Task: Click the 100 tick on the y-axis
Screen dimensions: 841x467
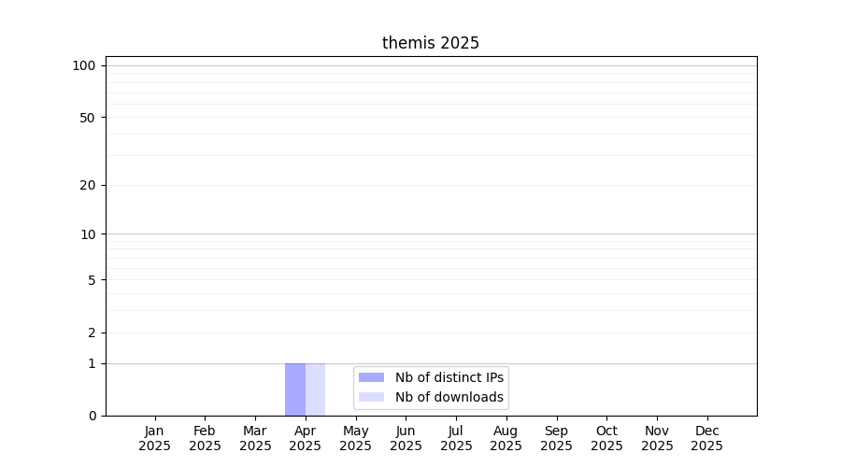Action: [x=84, y=65]
